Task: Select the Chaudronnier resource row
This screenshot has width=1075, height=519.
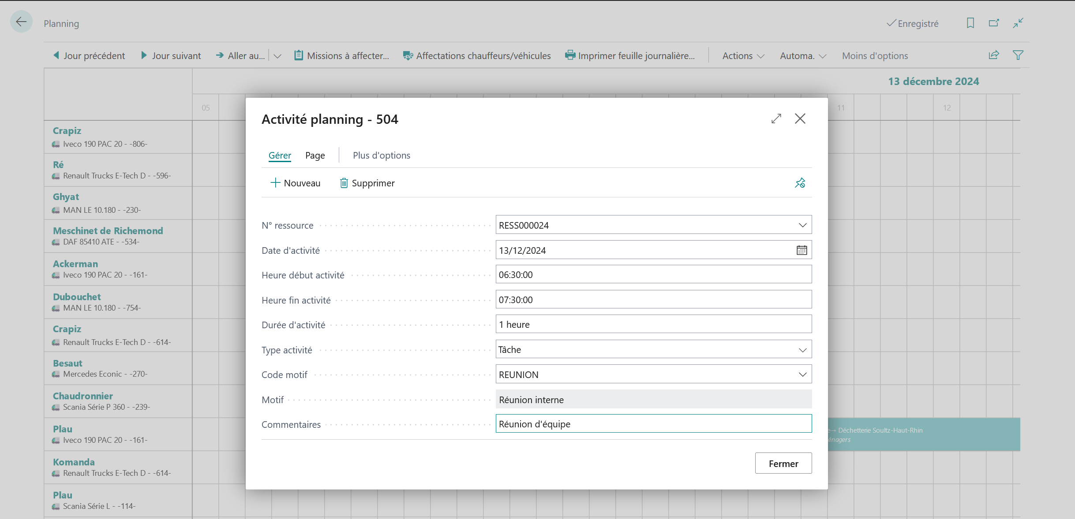Action: coord(118,401)
